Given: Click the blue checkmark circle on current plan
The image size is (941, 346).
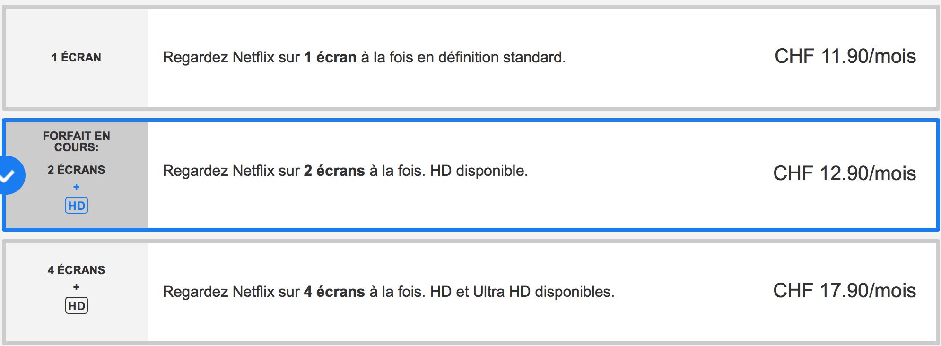Looking at the screenshot, I should click(x=10, y=175).
